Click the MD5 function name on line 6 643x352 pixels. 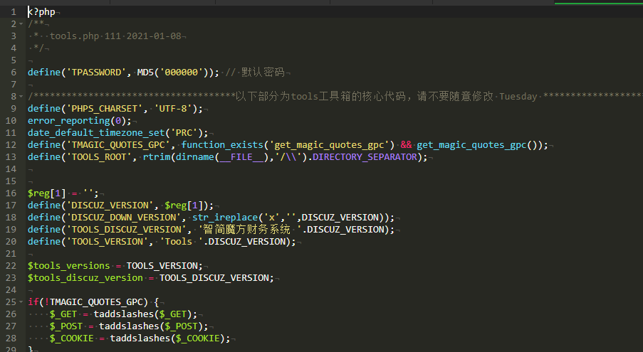[x=145, y=73]
